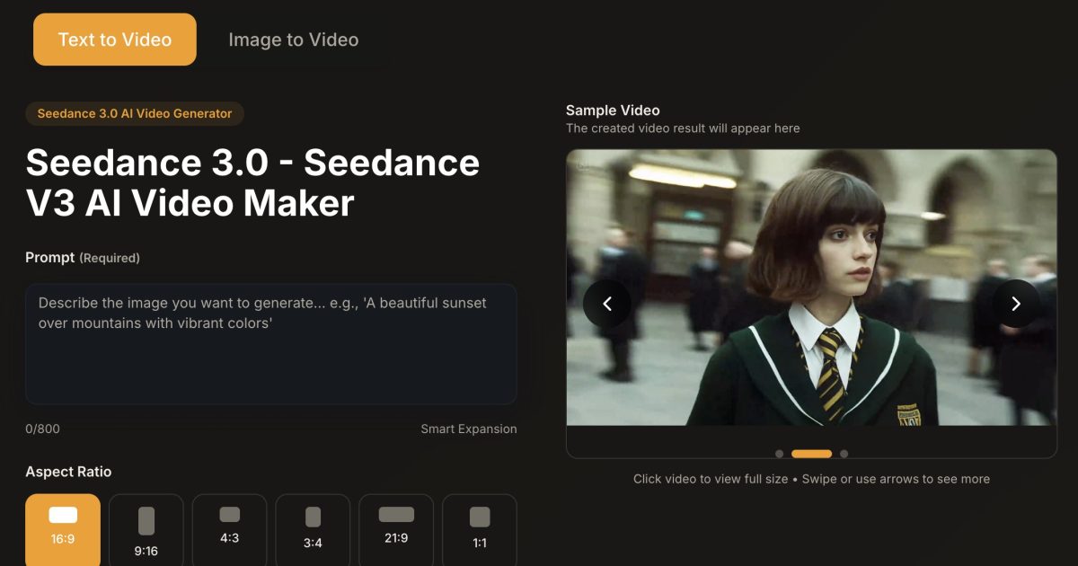Click the 0/800 character counter
Image resolution: width=1078 pixels, height=566 pixels.
[x=40, y=429]
